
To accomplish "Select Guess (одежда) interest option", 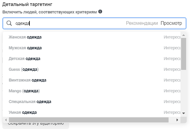I will tap(24, 69).
